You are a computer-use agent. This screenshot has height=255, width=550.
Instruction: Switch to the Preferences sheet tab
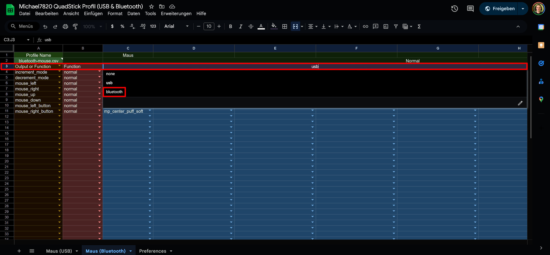(x=152, y=251)
